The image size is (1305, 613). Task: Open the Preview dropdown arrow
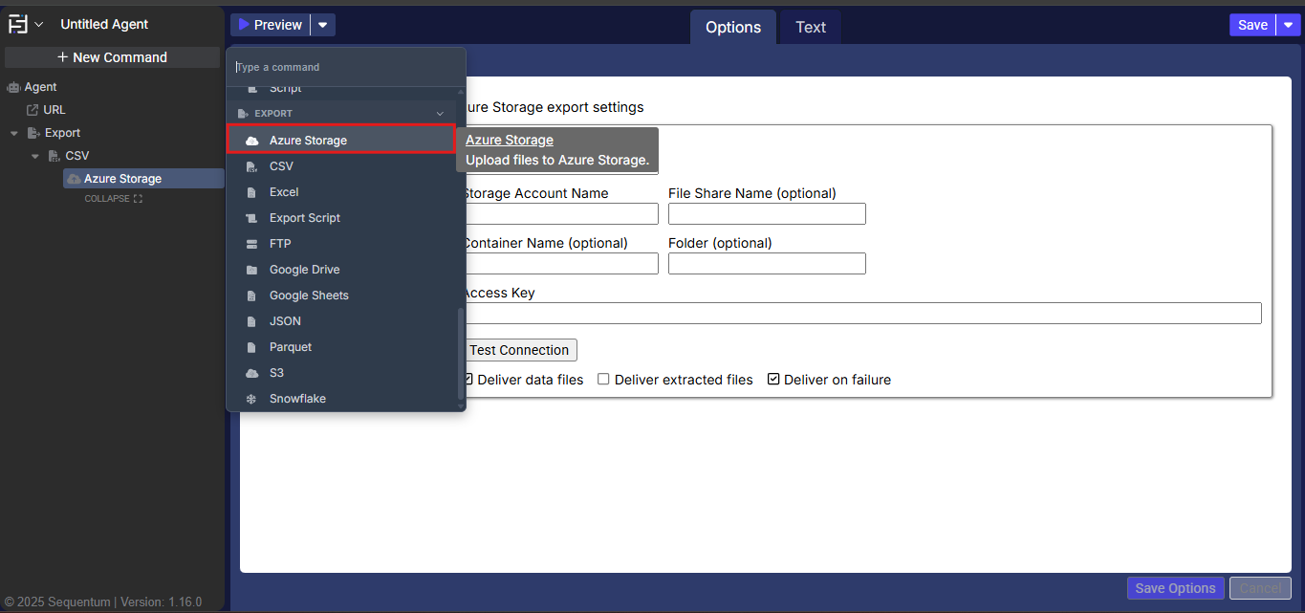point(323,25)
